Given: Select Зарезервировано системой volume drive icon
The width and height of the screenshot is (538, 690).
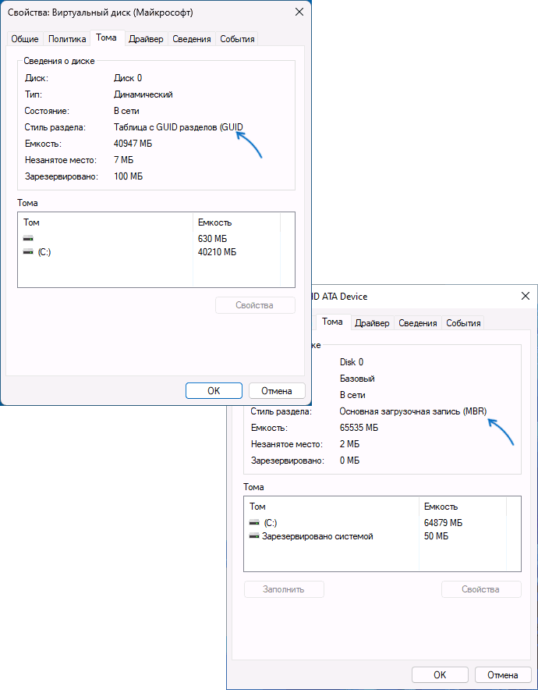Looking at the screenshot, I should [254, 536].
